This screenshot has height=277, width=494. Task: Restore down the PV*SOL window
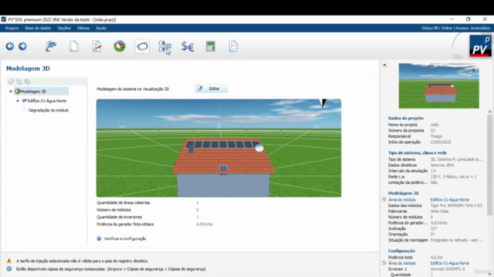point(469,19)
